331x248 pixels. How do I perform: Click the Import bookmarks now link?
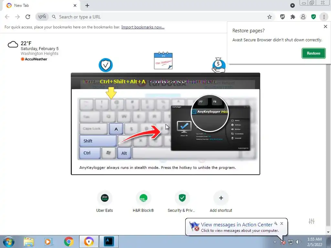143,27
